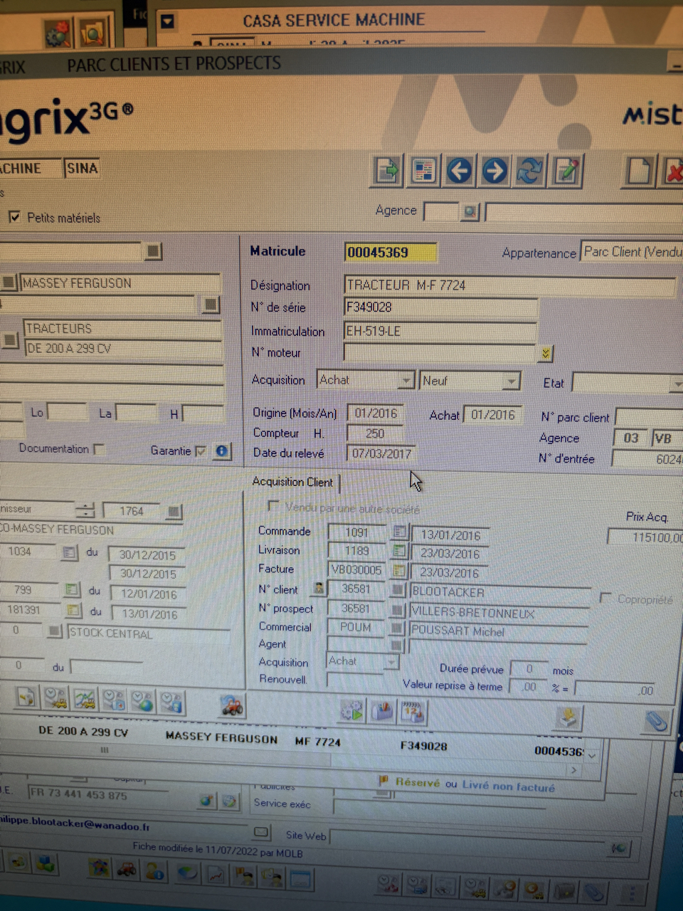Expand the dropdown at top next to CASA SERVICE MACHINE
This screenshot has width=683, height=911.
(x=167, y=21)
